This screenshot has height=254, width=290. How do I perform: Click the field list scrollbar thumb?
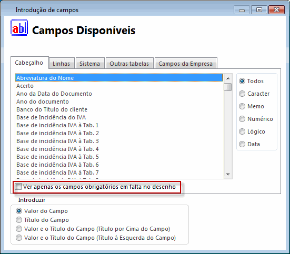pyautogui.click(x=228, y=87)
